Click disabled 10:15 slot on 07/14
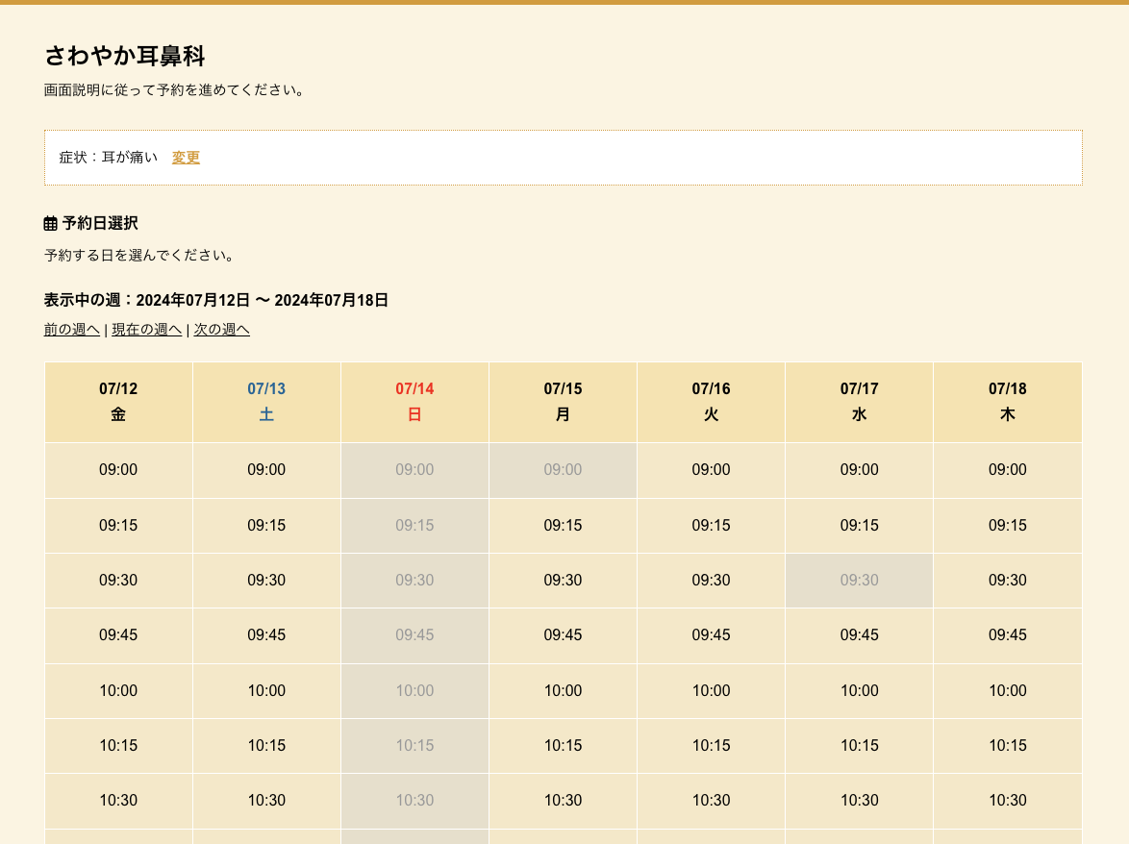Viewport: 1129px width, 844px height. click(x=414, y=745)
